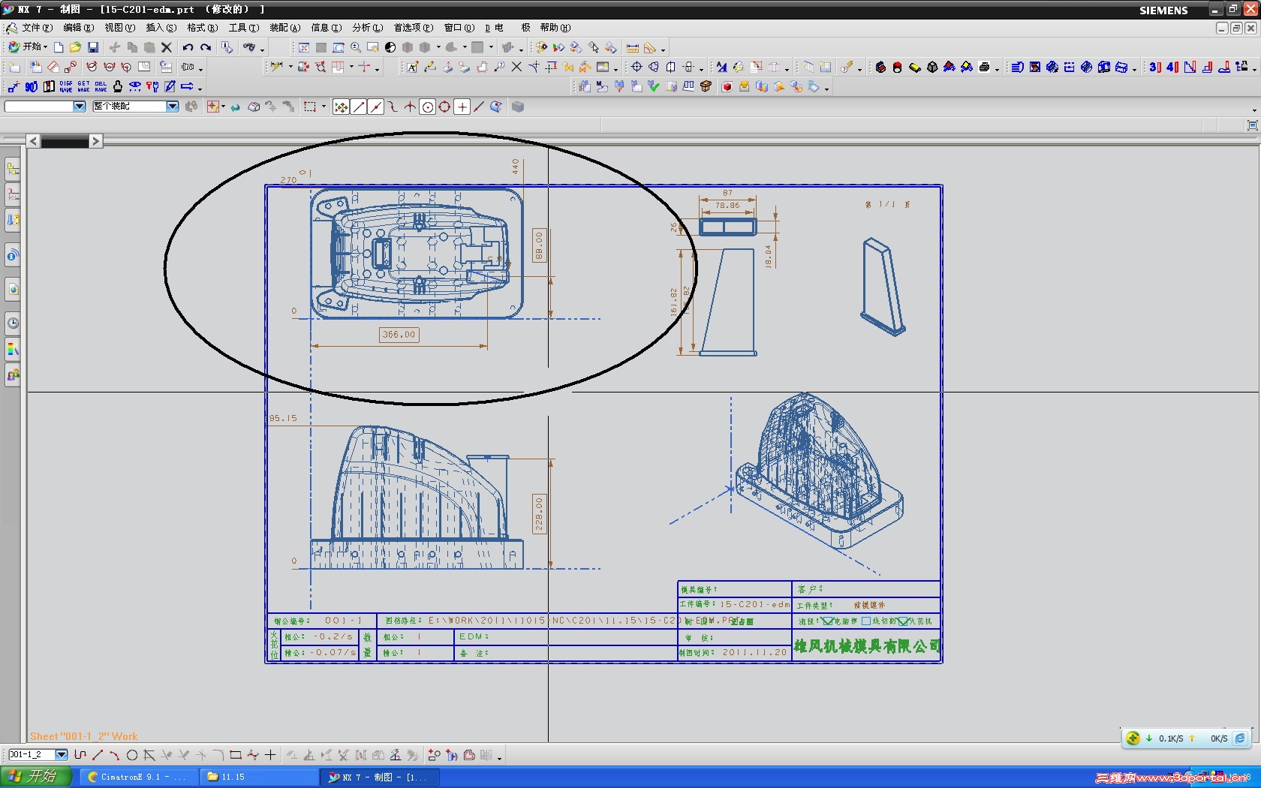Click the Redo arrow icon
The height and width of the screenshot is (788, 1261).
205,47
